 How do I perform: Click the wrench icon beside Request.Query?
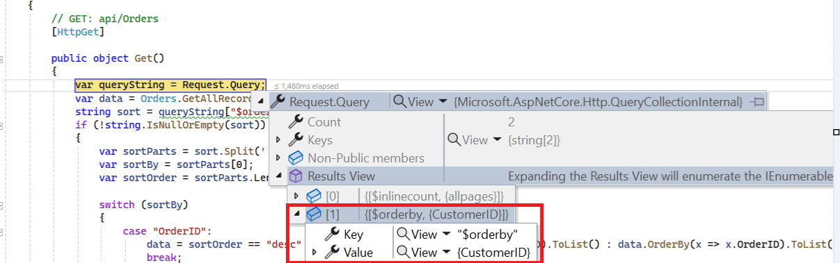(278, 102)
